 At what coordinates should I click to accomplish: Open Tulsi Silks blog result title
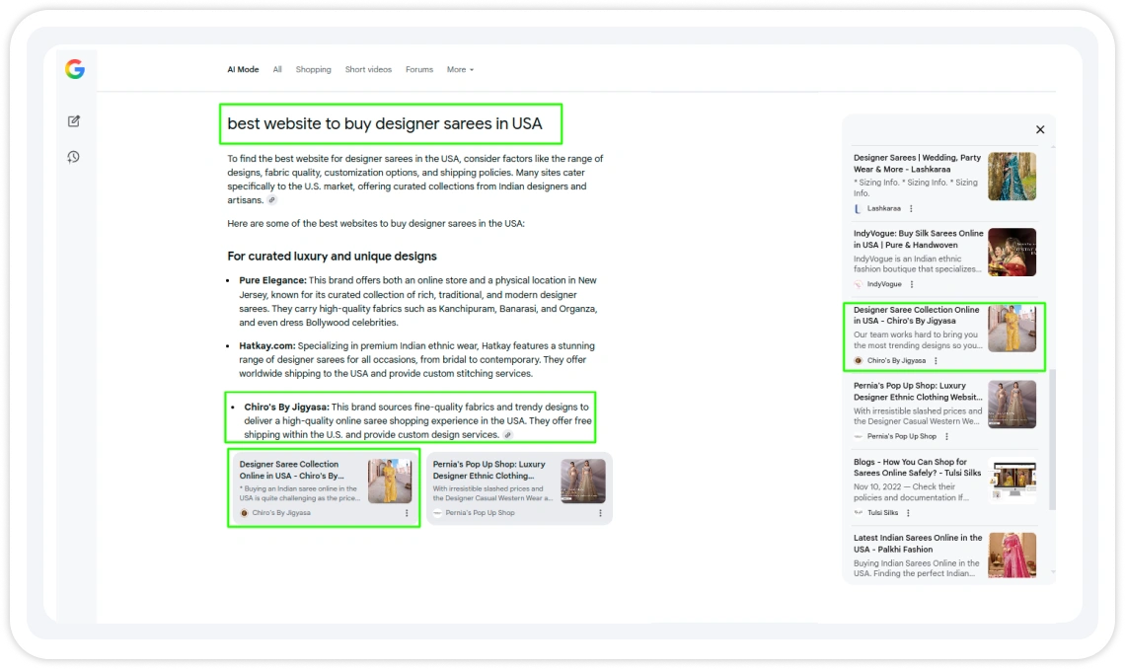[917, 468]
